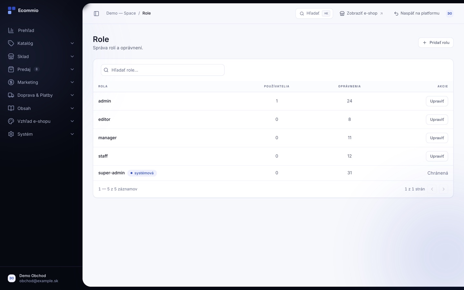
Task: Edit the staff role via Upraviť
Action: click(437, 156)
